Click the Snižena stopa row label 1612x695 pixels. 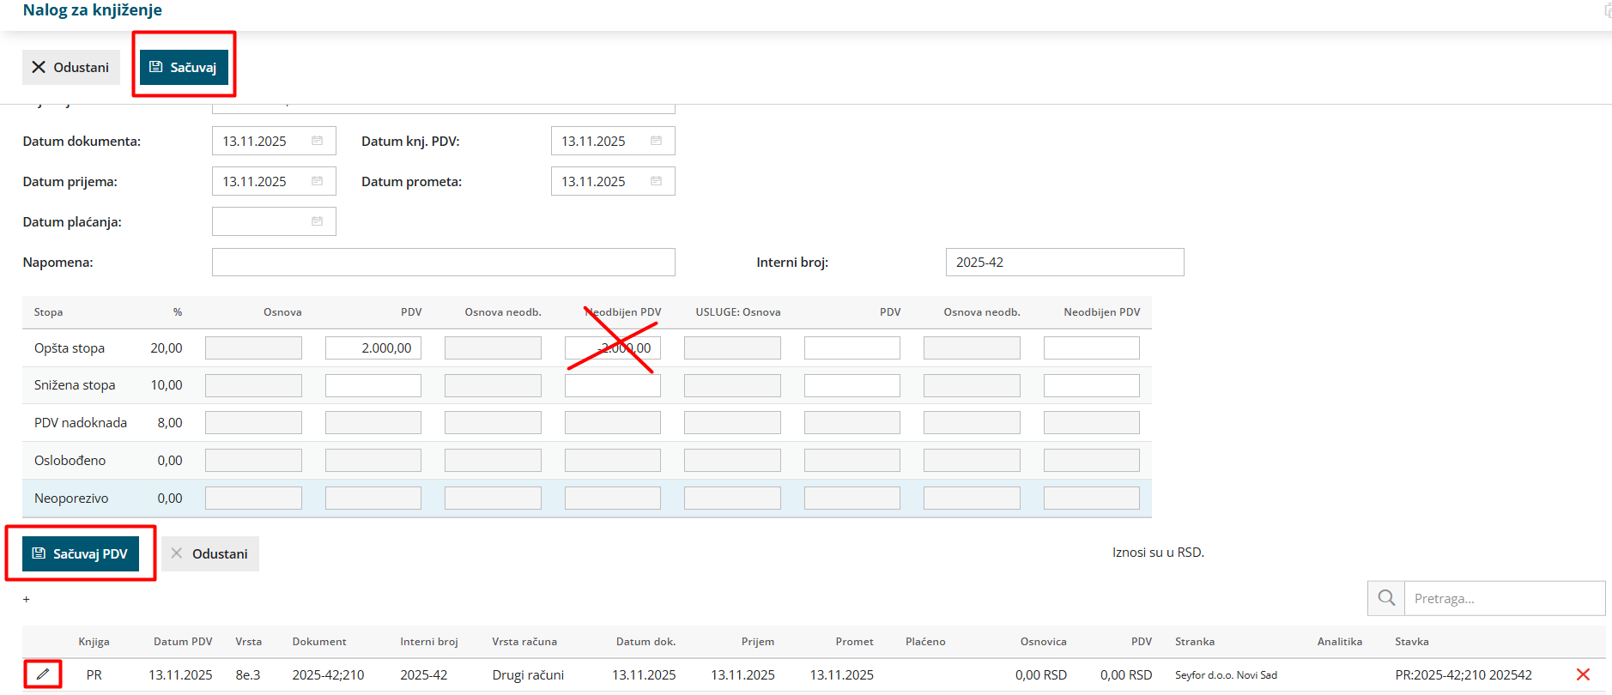(x=75, y=384)
